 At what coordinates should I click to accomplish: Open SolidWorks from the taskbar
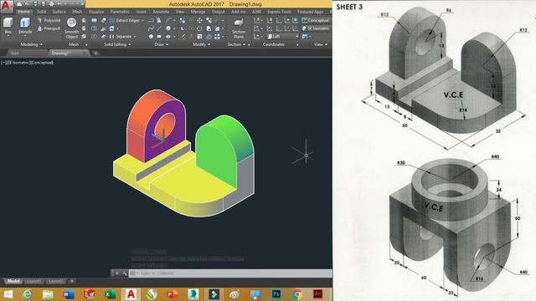click(90, 293)
